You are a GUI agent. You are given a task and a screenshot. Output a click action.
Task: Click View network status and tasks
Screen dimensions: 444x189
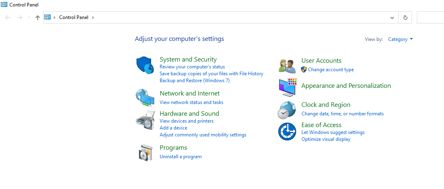192,102
